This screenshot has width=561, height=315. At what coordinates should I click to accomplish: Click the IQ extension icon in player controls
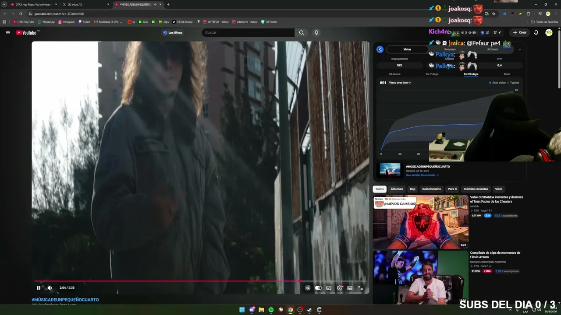[x=308, y=288]
